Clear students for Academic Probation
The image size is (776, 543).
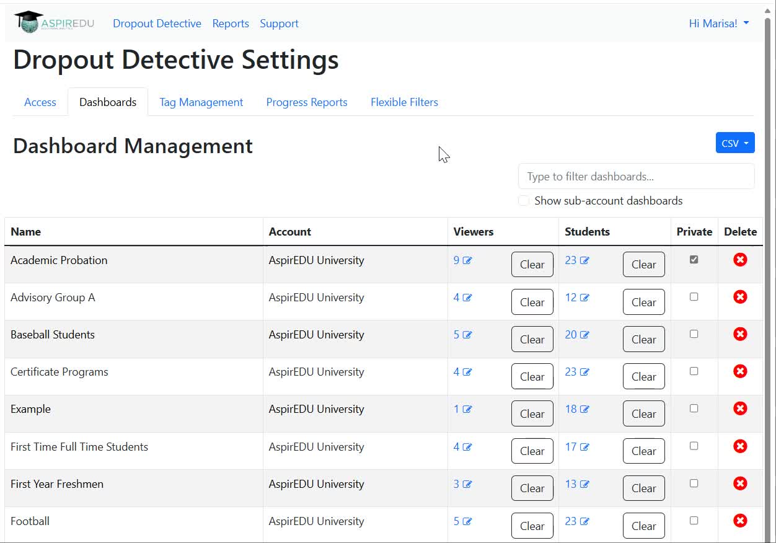tap(644, 265)
